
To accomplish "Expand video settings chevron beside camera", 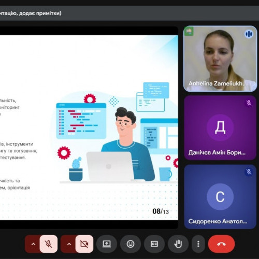I will click(x=69, y=244).
